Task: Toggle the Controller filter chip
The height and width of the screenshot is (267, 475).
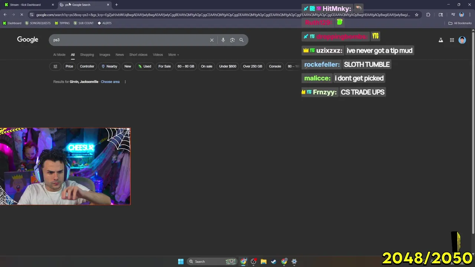Action: (x=87, y=66)
